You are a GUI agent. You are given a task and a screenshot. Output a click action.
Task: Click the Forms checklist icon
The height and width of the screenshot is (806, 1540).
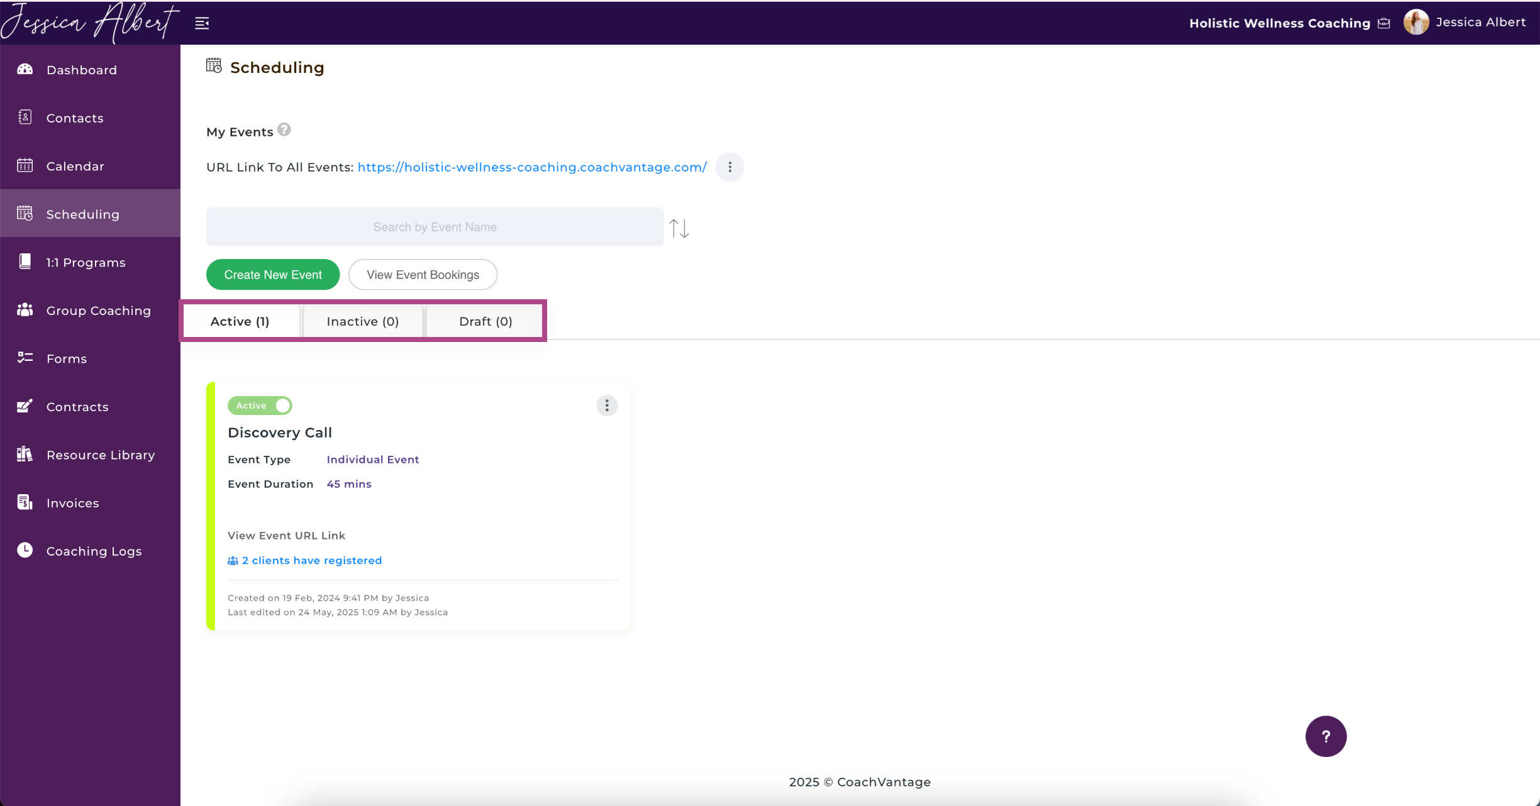[25, 358]
